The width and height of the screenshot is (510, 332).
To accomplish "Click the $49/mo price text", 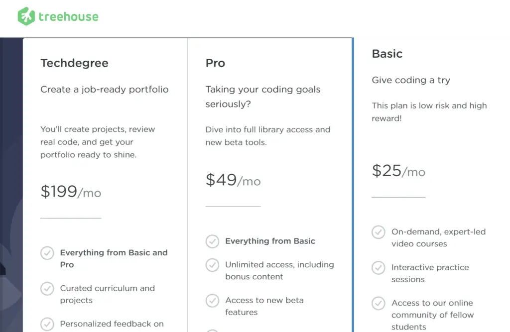I will click(x=232, y=180).
